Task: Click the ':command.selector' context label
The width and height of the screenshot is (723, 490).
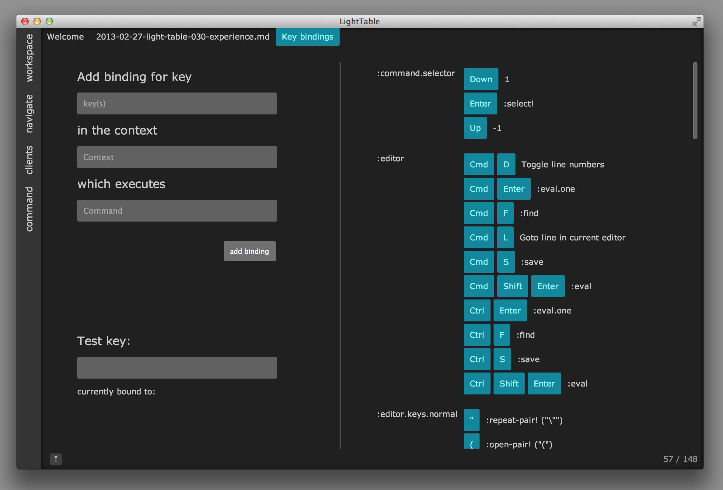Action: pos(416,73)
